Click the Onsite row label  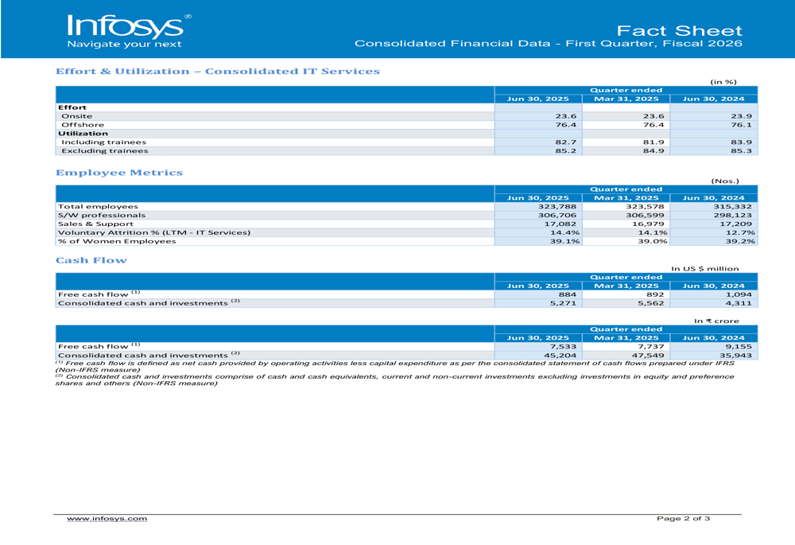coord(77,116)
